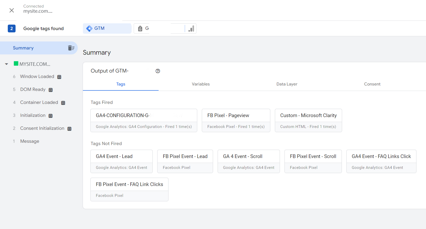The width and height of the screenshot is (426, 229).
Task: Click the code icon beside Initialization
Action: tap(51, 116)
